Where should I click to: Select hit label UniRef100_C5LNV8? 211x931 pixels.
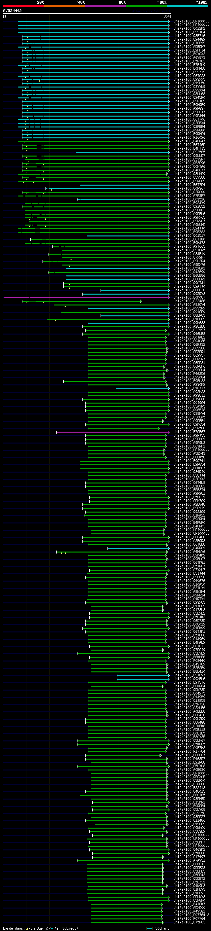pyautogui.click(x=189, y=897)
